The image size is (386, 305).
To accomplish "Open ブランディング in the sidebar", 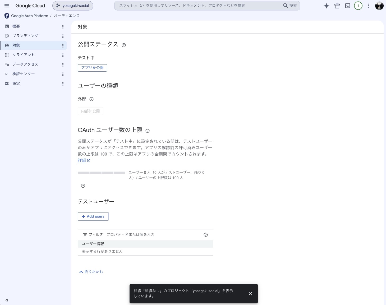I will click(25, 36).
